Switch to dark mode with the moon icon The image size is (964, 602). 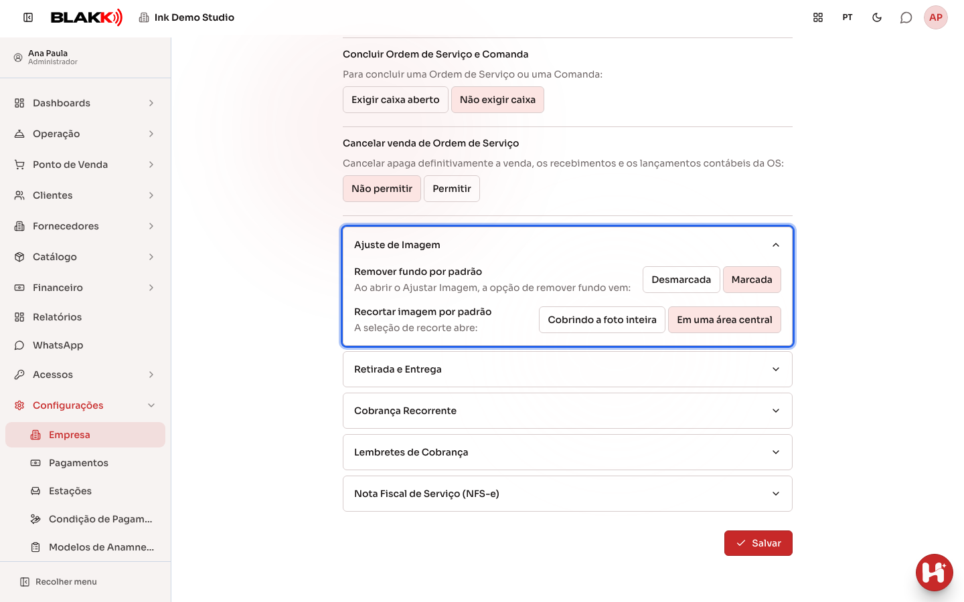coord(877,17)
